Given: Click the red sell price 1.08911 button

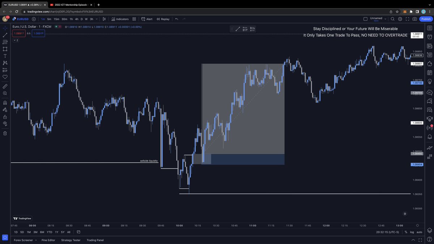Looking at the screenshot, I should tap(19, 33).
